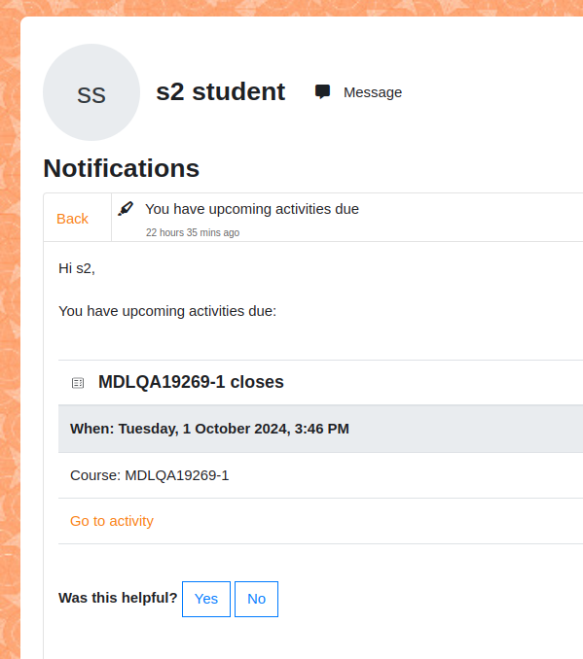Click the orange patterned page background
Viewport: 583px width, 659px height.
(10, 336)
